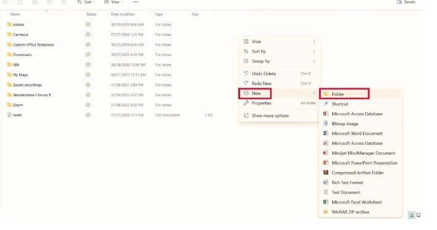The image size is (437, 230).
Task: Click the sync status icon for Adobe
Action: 88,25
